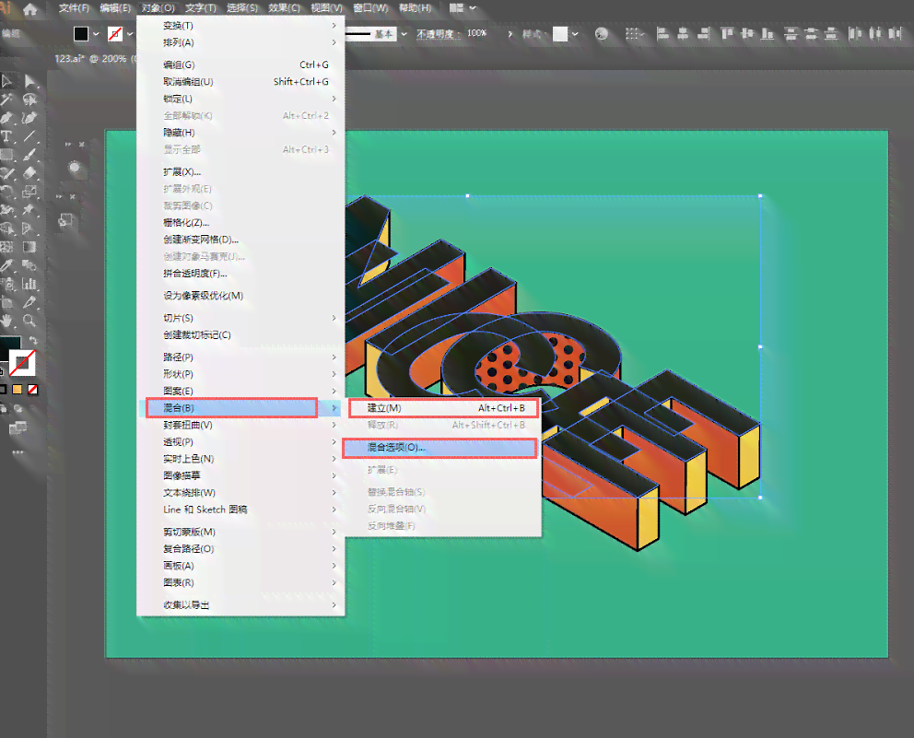Image resolution: width=914 pixels, height=738 pixels.
Task: Click the Home icon
Action: (x=30, y=9)
